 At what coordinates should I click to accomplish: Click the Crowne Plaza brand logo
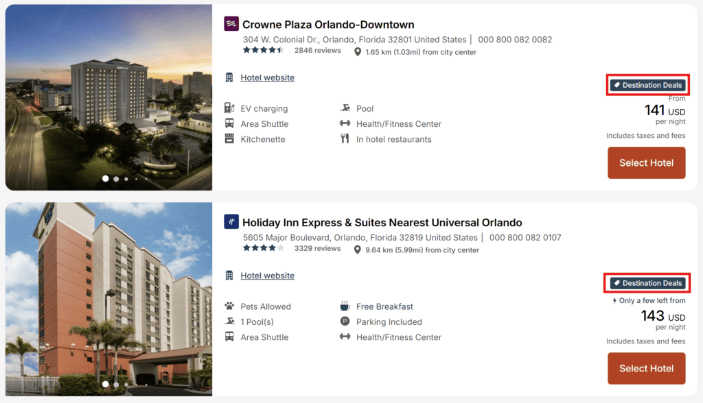click(x=231, y=23)
